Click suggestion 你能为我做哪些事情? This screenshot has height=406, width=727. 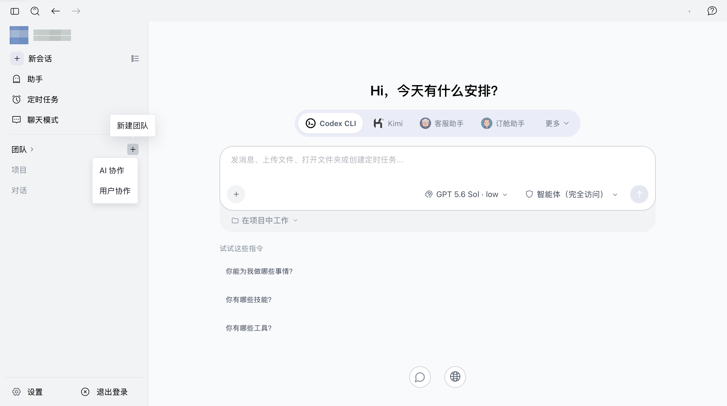[x=259, y=271]
